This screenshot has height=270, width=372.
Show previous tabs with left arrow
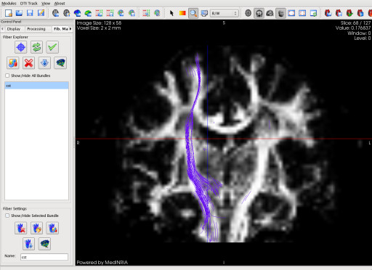[3, 29]
